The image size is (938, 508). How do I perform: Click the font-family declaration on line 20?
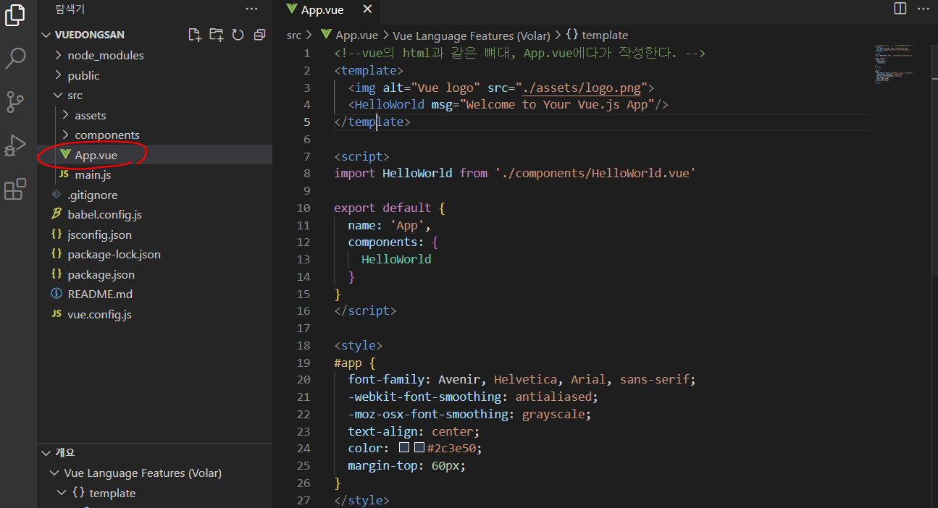coord(522,380)
